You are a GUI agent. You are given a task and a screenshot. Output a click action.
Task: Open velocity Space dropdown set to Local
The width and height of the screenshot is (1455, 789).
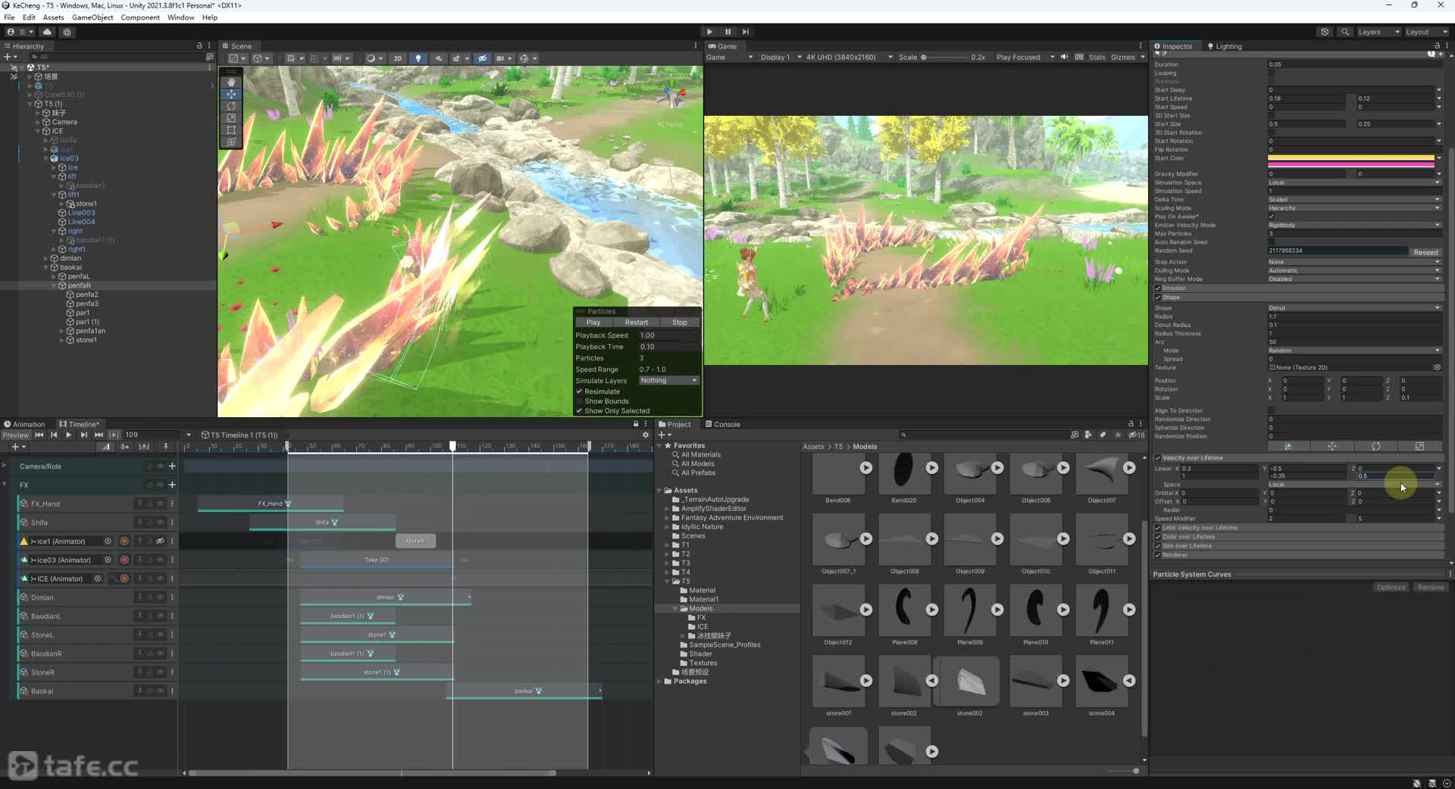tap(1355, 485)
